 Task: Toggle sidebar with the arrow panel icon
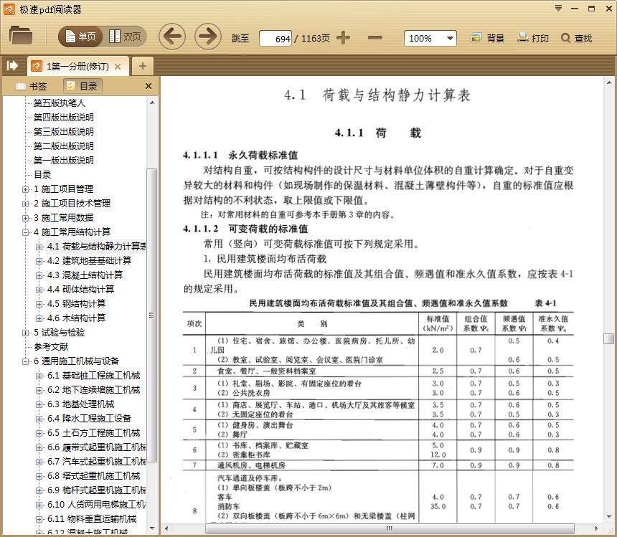coord(13,66)
